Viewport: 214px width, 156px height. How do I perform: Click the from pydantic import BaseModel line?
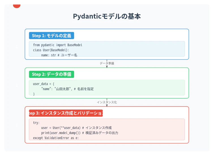point(57,45)
